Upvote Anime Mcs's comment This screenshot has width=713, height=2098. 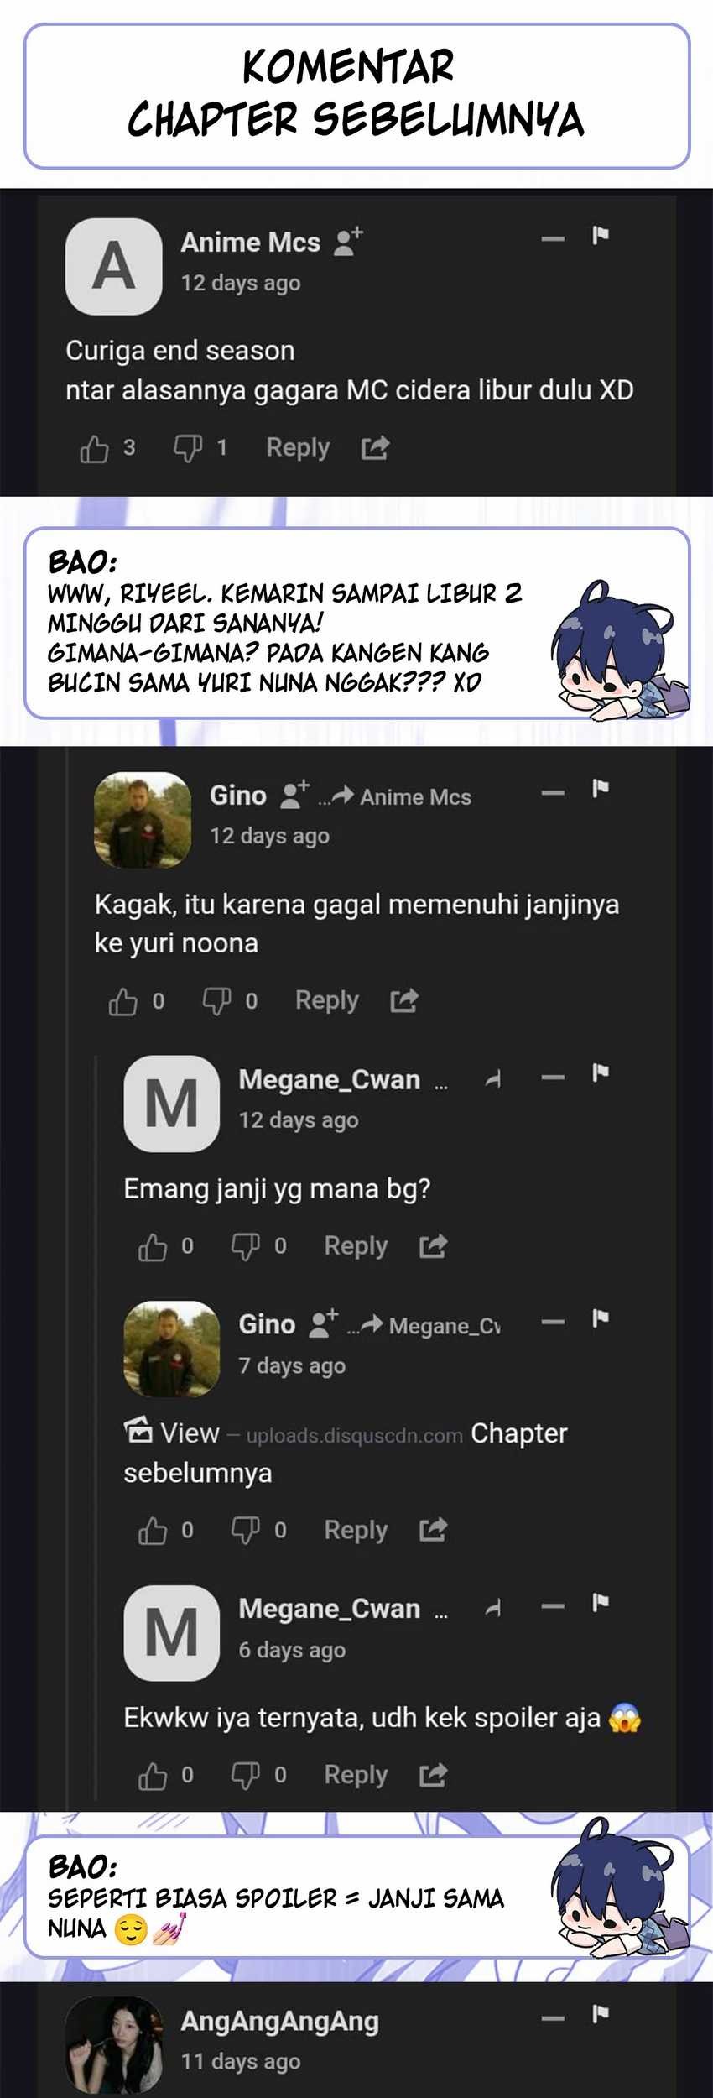94,449
